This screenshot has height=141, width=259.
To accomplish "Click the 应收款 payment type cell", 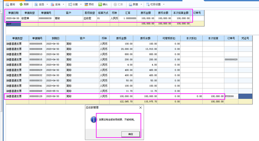I will pos(90,18).
